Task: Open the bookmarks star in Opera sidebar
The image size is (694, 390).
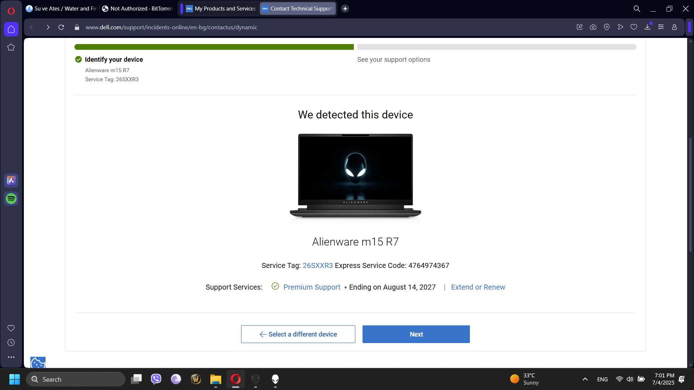Action: [x=11, y=47]
